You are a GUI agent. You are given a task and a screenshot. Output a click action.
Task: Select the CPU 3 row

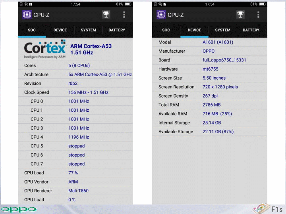75,128
